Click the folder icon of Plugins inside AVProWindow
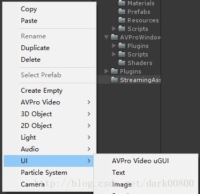Screen dimensions: 200x194 (x=122, y=46)
